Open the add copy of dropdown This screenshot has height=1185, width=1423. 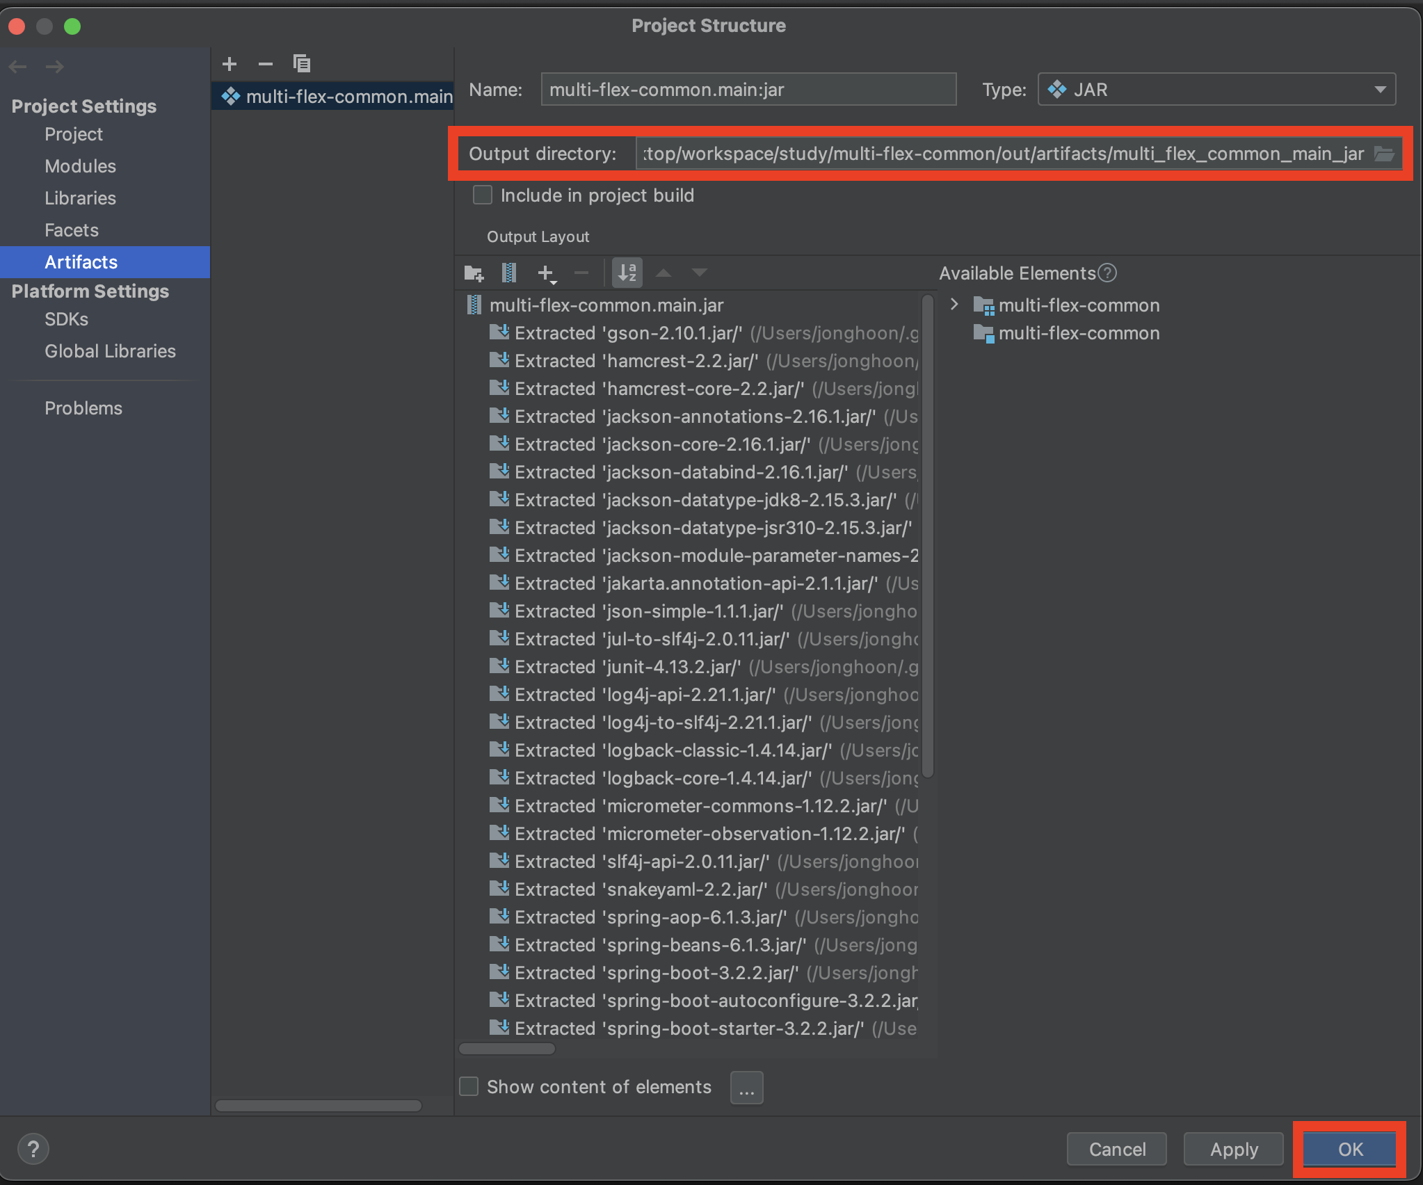pos(547,273)
